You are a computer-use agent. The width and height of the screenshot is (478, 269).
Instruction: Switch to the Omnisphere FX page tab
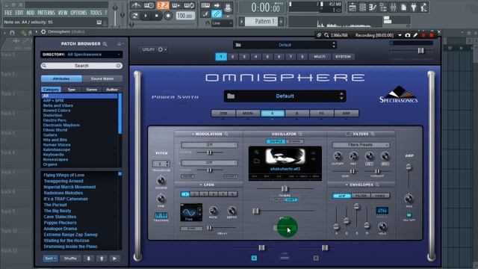click(322, 113)
